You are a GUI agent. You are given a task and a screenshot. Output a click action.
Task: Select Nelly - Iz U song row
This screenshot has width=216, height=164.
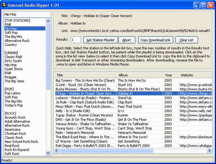(133, 111)
